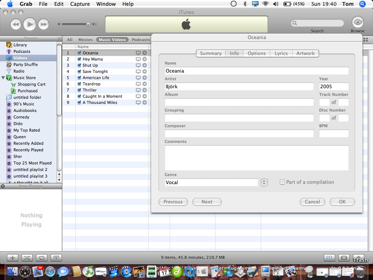Enable Part of a compilation
Screen dimensions: 373x280
pos(282,182)
